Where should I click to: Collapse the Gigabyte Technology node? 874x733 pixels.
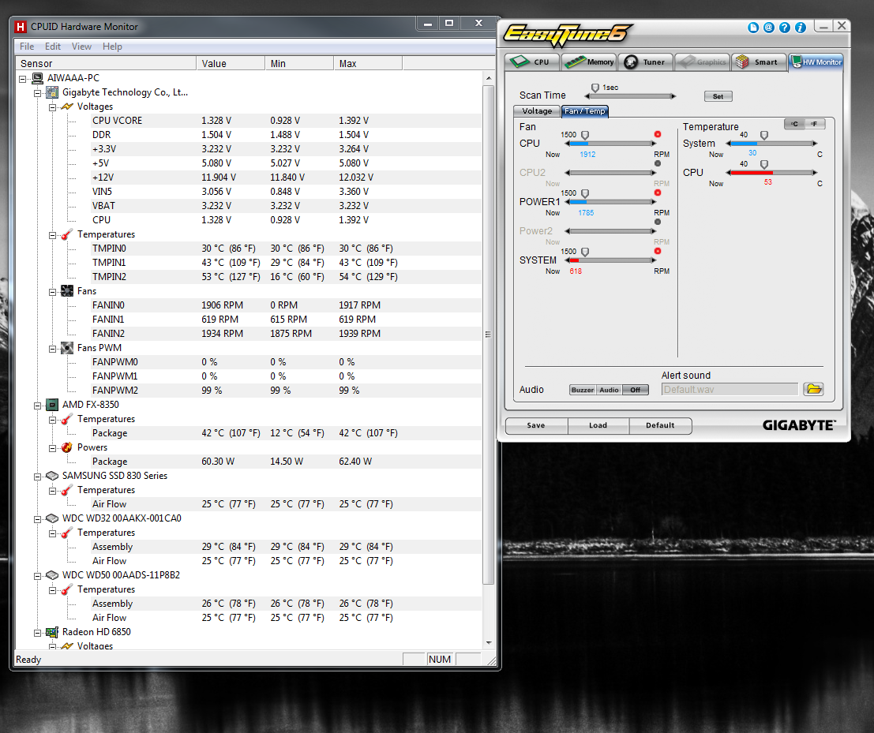(x=37, y=93)
